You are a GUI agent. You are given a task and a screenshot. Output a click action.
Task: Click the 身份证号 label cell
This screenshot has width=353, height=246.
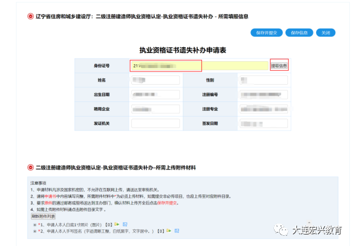pos(102,66)
